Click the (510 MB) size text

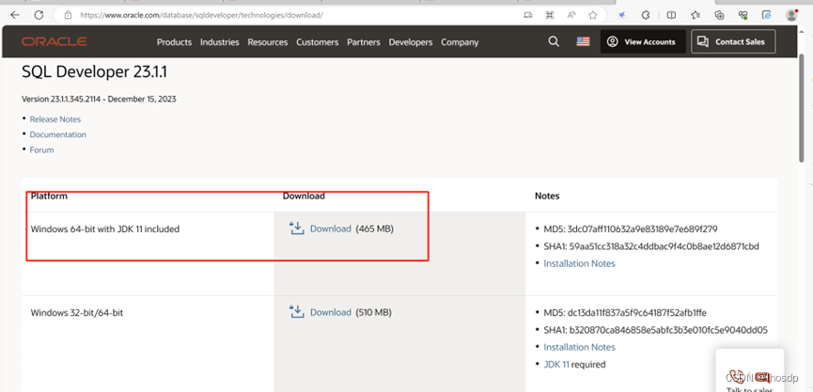(373, 312)
